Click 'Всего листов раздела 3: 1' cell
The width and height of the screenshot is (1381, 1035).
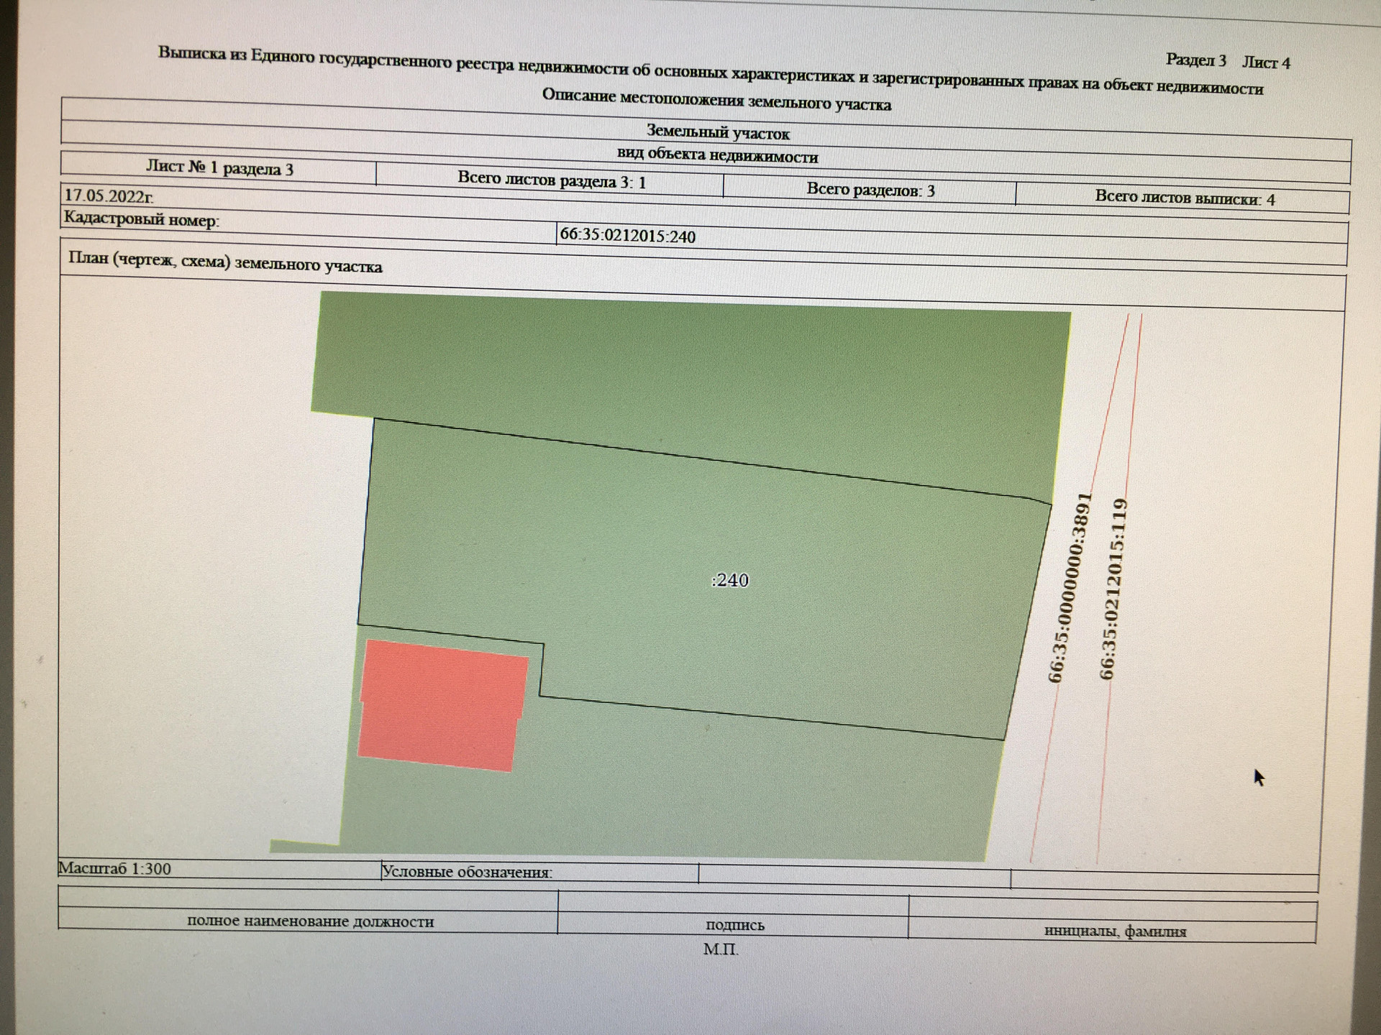click(552, 180)
